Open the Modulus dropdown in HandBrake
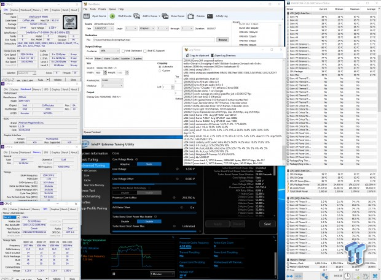The height and width of the screenshot is (280, 381). (x=112, y=86)
